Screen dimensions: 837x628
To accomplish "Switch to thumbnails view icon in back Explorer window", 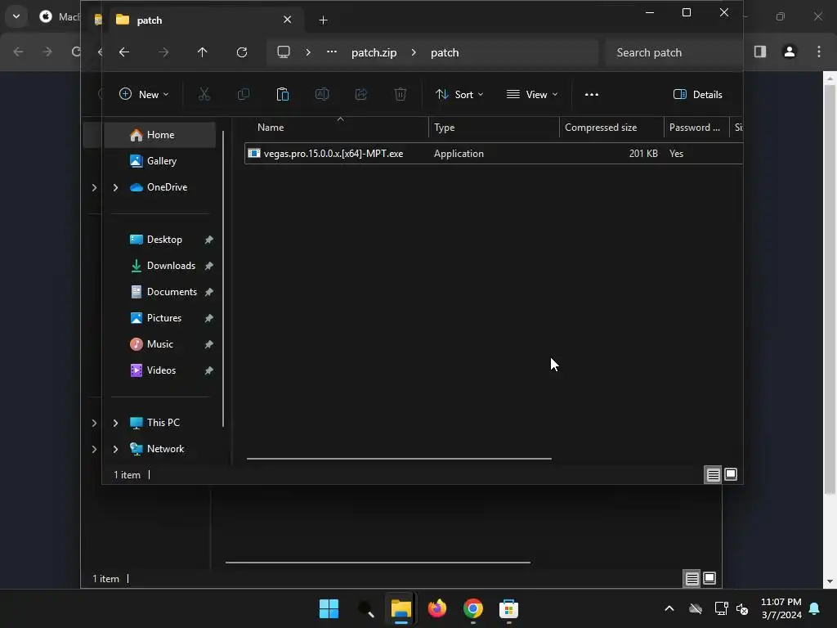I will tap(709, 578).
